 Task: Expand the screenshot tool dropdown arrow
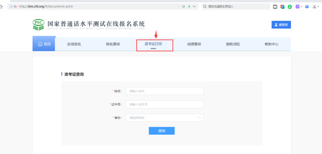pos(318,7)
